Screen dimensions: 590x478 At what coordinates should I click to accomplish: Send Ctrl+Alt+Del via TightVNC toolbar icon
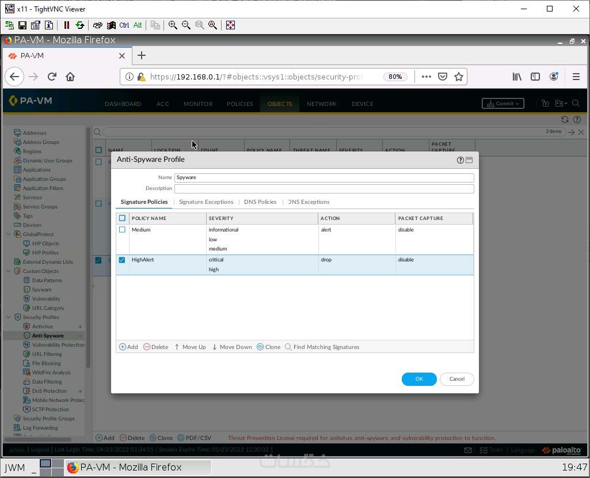pos(111,25)
